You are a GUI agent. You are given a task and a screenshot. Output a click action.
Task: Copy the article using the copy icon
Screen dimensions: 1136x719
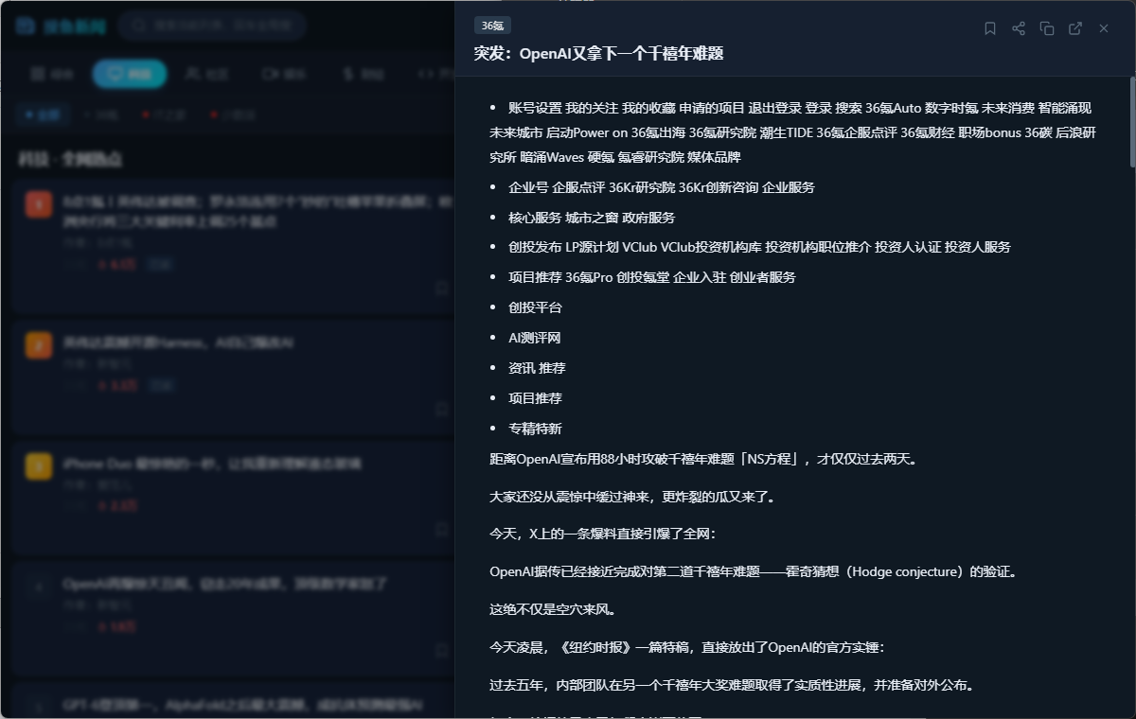[x=1047, y=28]
